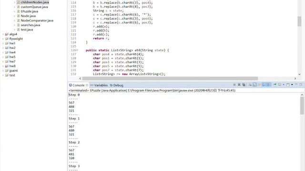Image resolution: width=305 pixels, height=171 pixels.
Task: Maximize the Console panel
Action: coord(301,85)
